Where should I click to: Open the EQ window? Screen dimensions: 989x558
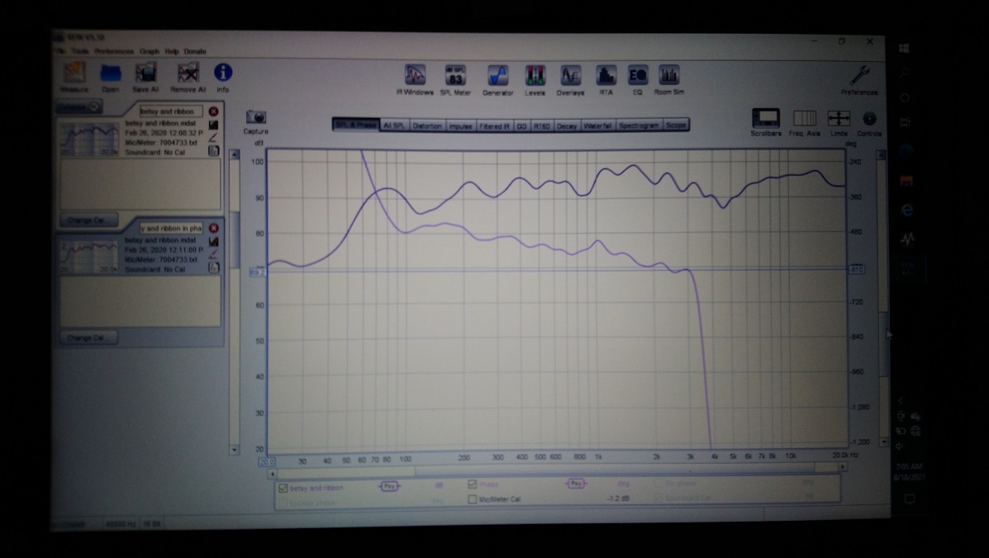coord(638,80)
